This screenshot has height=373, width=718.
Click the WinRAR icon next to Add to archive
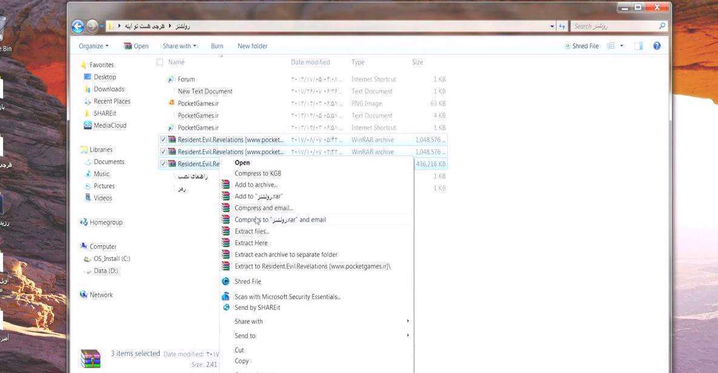coord(225,185)
